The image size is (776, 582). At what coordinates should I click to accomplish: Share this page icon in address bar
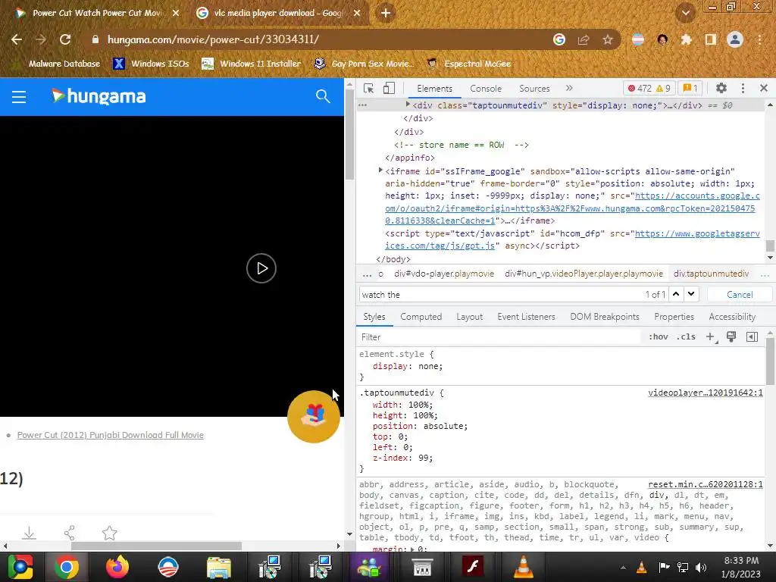pyautogui.click(x=584, y=39)
